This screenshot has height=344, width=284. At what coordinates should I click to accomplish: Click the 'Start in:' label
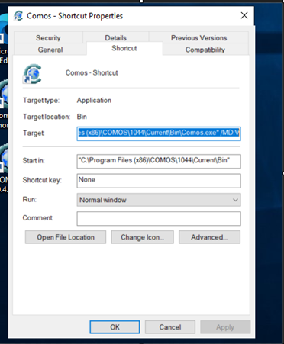(x=34, y=161)
